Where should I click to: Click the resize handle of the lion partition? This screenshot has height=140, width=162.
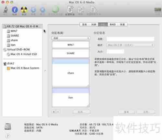point(88,105)
